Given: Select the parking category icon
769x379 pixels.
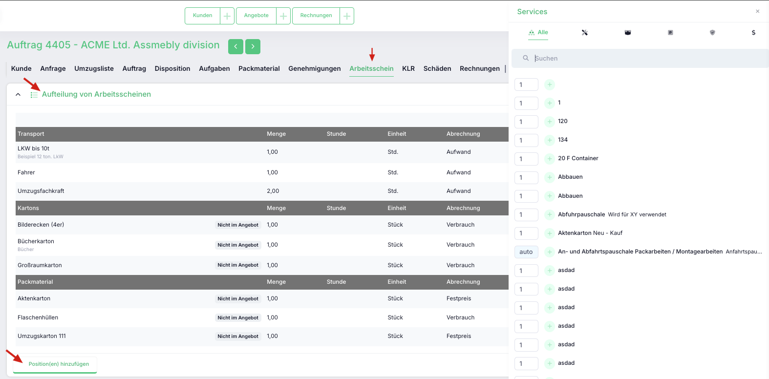Looking at the screenshot, I should (x=670, y=33).
